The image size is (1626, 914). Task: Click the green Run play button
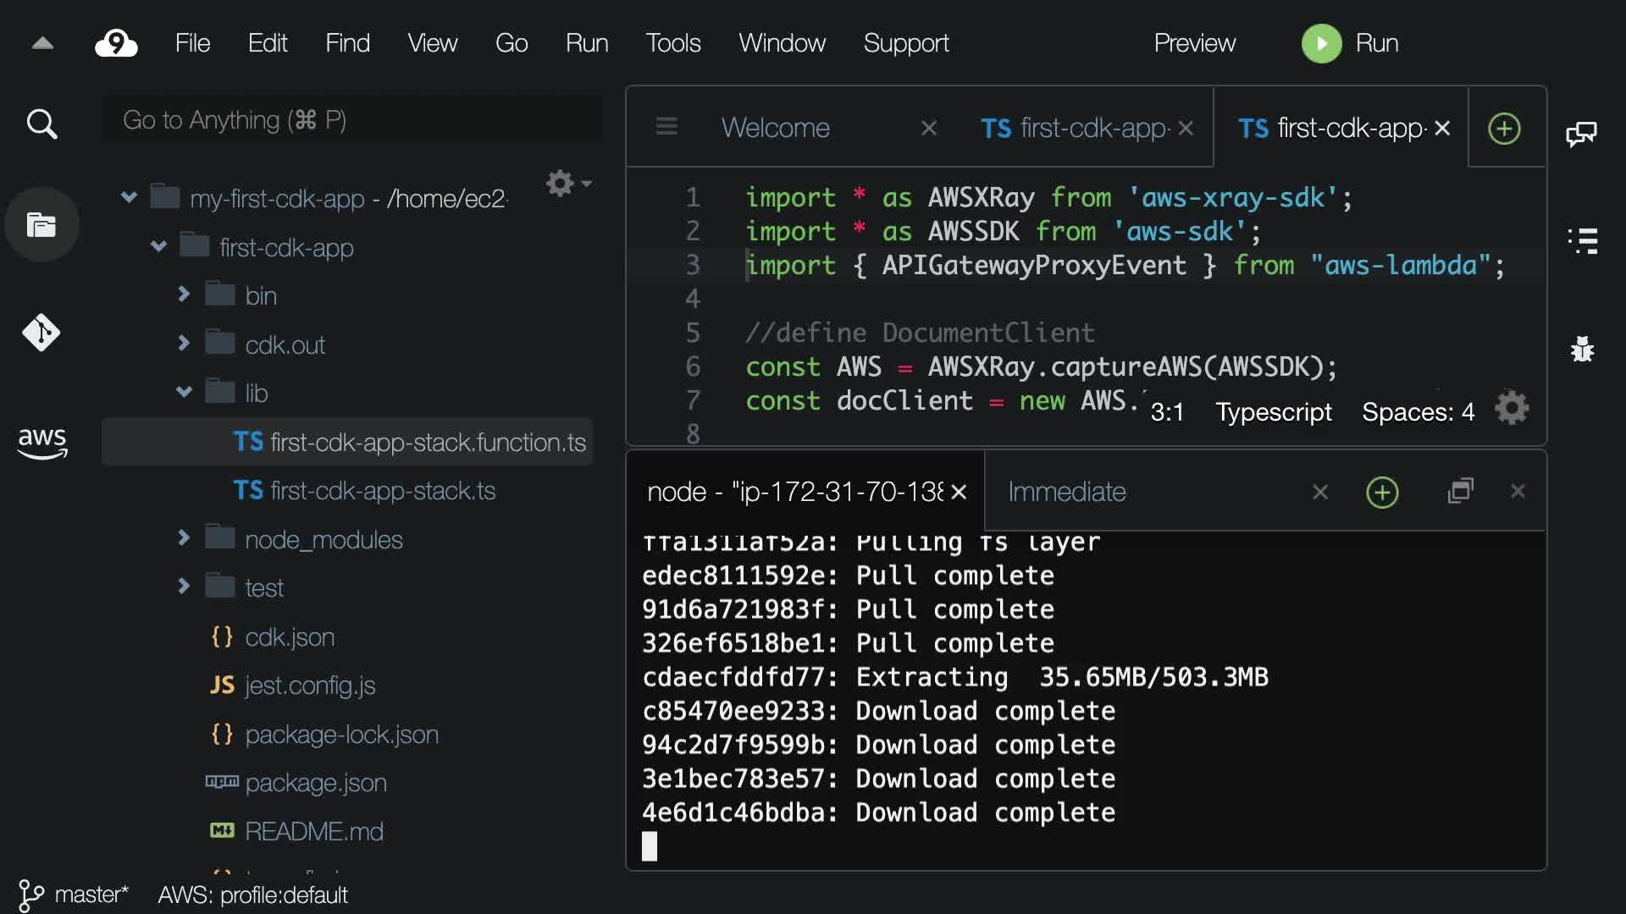[1321, 43]
